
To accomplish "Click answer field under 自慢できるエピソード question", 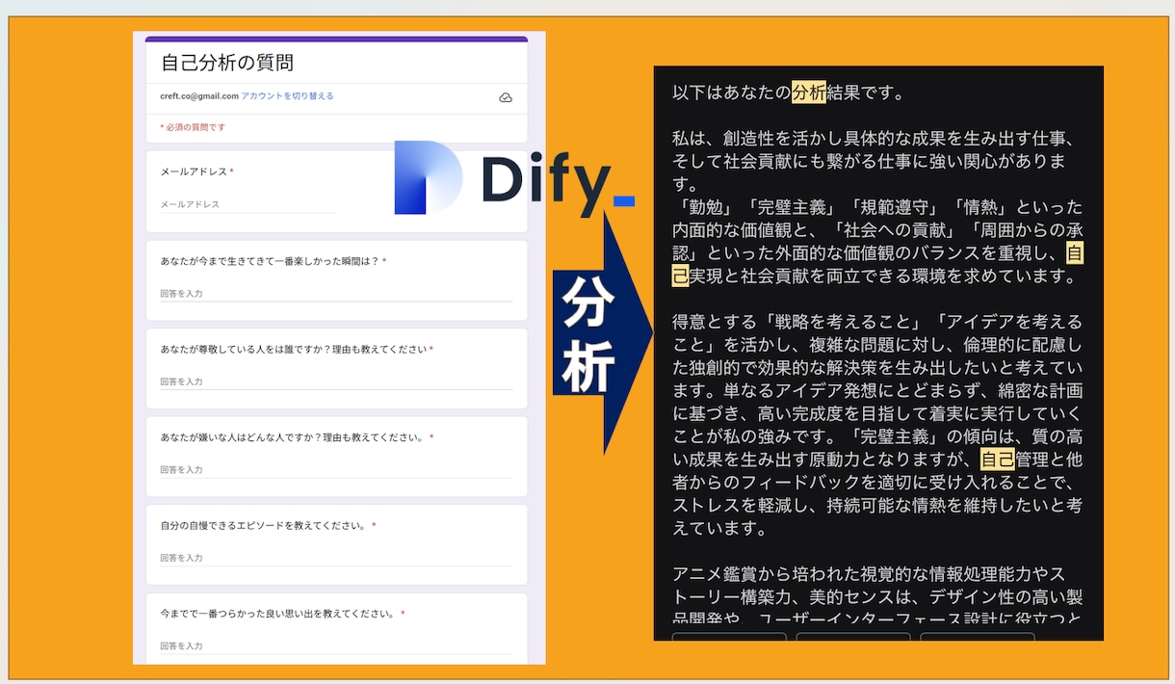I will (336, 558).
